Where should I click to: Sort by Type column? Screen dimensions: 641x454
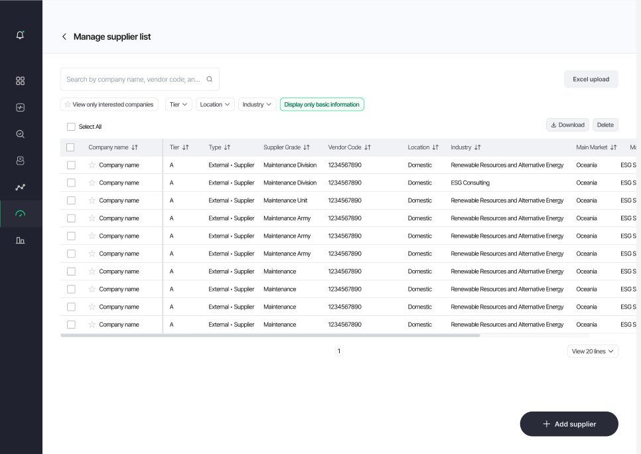coord(228,147)
